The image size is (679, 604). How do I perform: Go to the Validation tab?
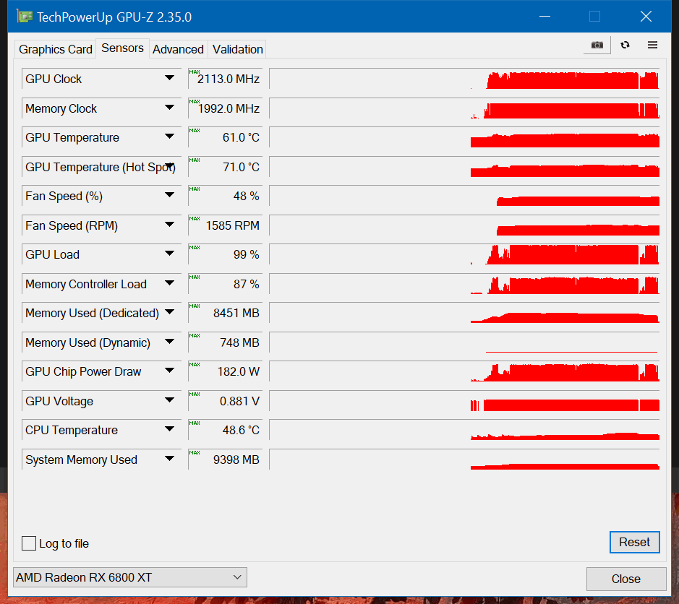click(x=237, y=49)
